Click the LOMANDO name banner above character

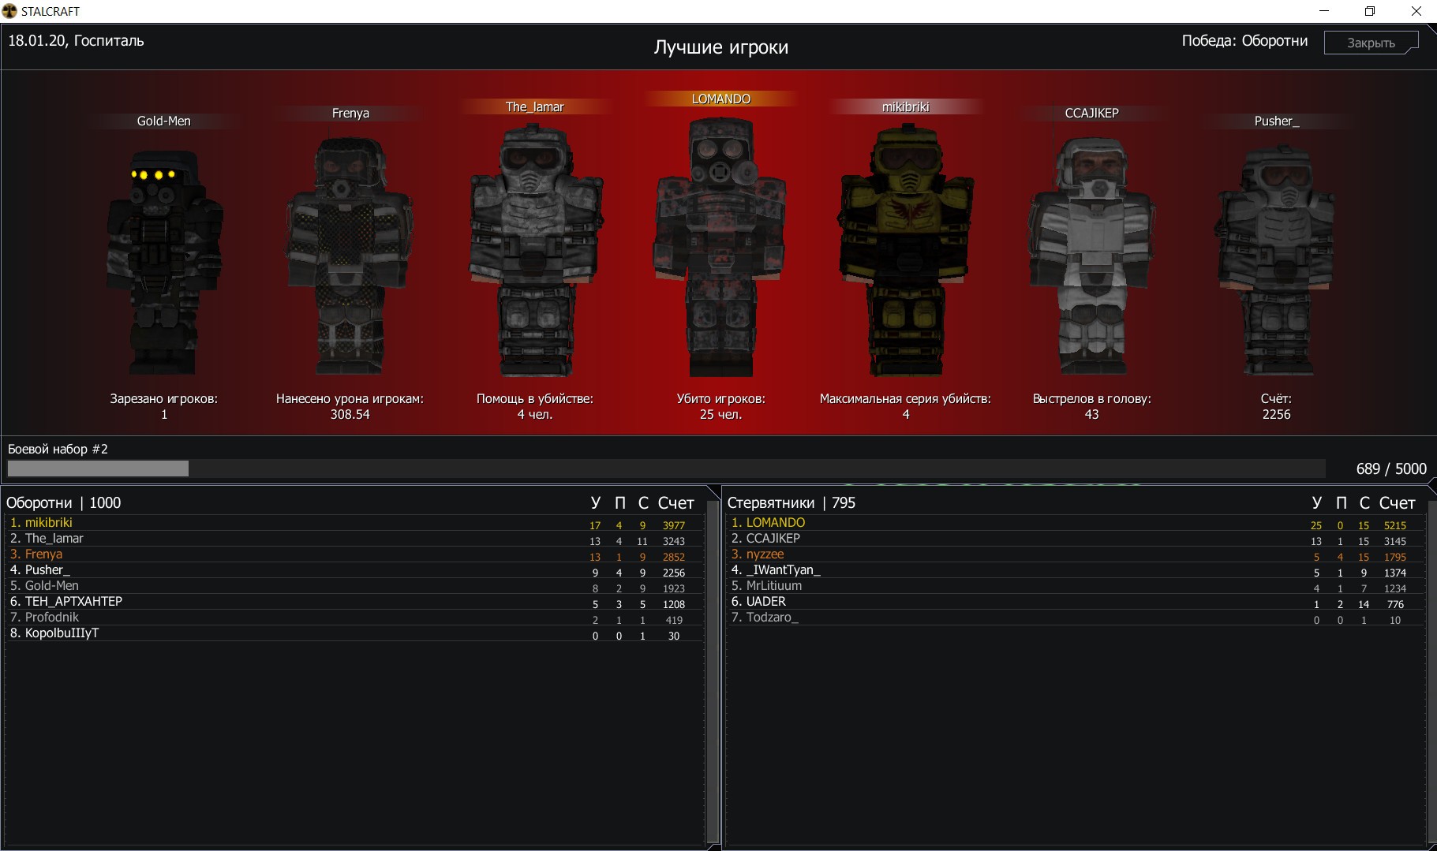point(720,99)
